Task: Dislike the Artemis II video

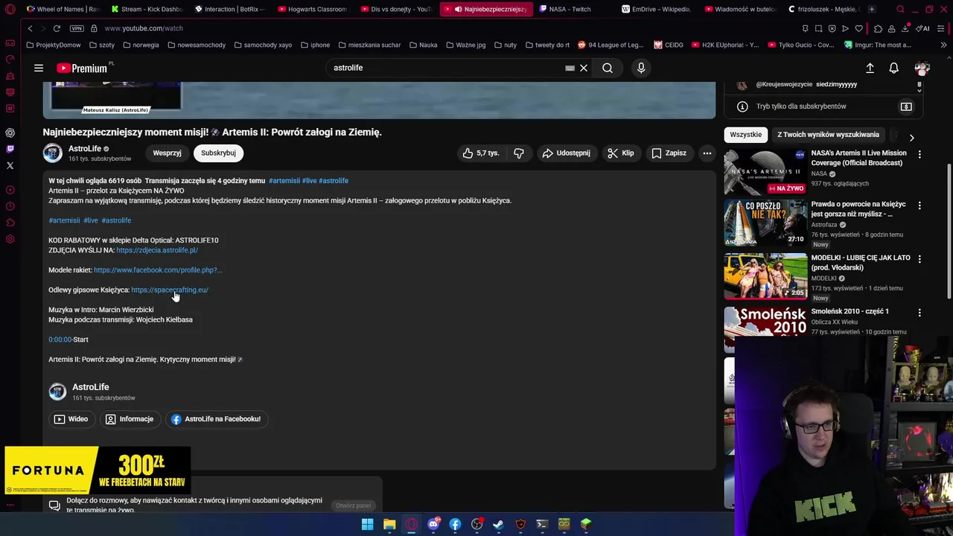Action: (x=519, y=153)
